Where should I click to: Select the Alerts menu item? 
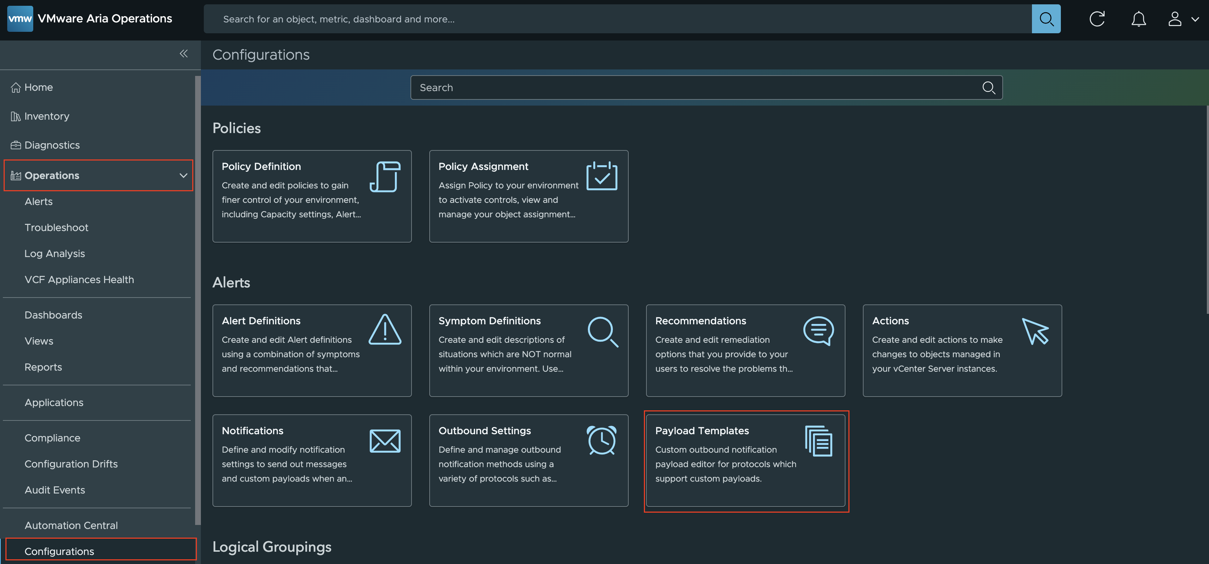point(38,201)
